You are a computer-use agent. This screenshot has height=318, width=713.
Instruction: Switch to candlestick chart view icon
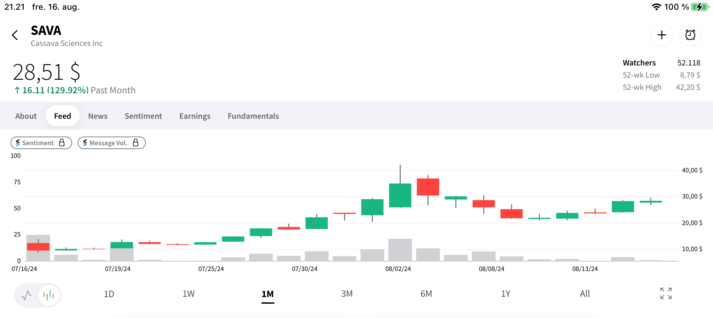pos(49,295)
